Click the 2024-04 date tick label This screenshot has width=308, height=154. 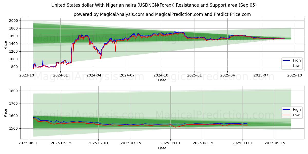pos(93,75)
